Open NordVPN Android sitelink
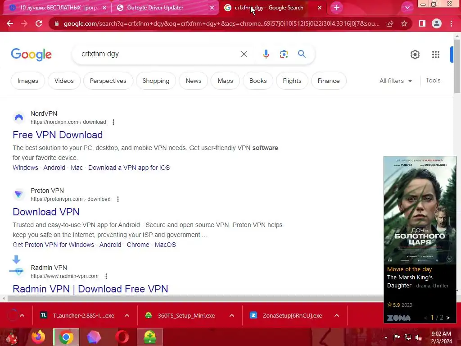Viewport: 461px width, 346px height. point(54,168)
